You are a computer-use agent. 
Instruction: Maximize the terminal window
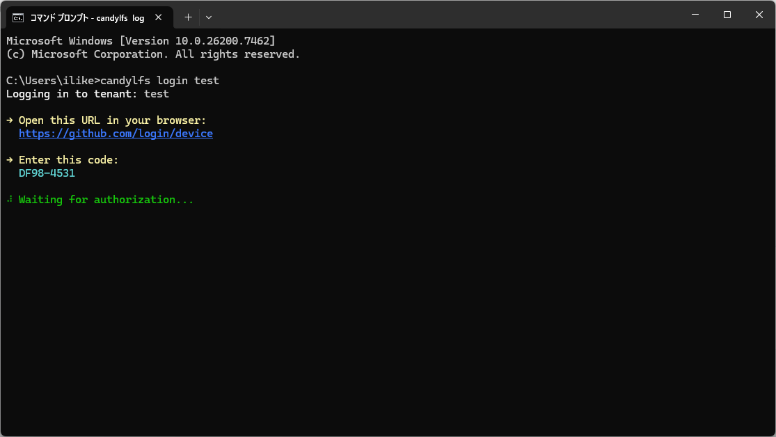[x=727, y=15]
